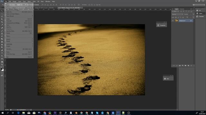Open the workspace switcher dropdown
Screen dimensions: 206x115
[x=199, y=5]
